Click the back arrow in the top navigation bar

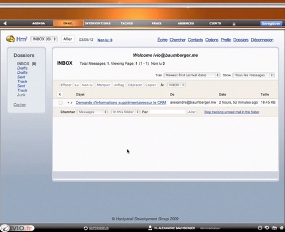5,23
